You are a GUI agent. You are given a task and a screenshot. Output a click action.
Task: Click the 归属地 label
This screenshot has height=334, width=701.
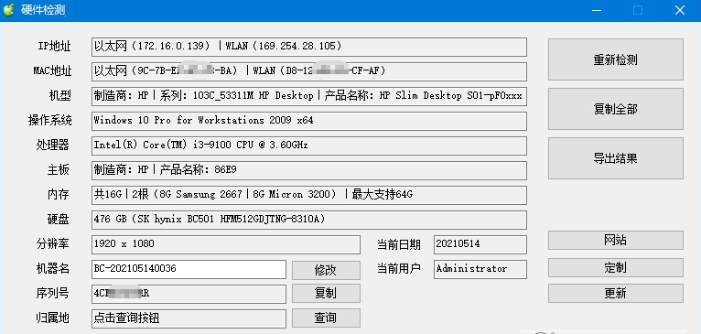tap(53, 318)
